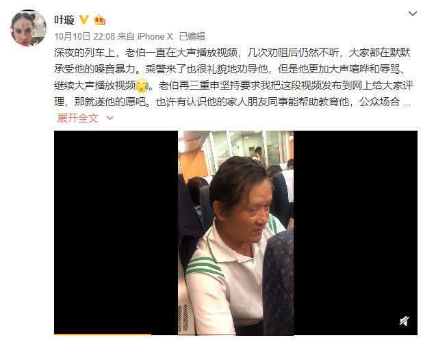The width and height of the screenshot is (423, 340).
Task: Click the 来自 source label text
Action: click(126, 36)
